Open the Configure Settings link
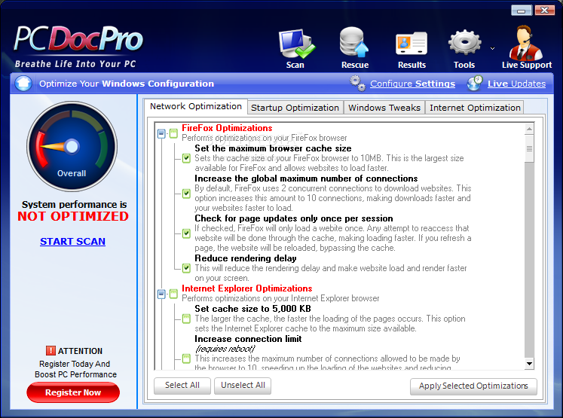The height and width of the screenshot is (418, 563). 412,84
